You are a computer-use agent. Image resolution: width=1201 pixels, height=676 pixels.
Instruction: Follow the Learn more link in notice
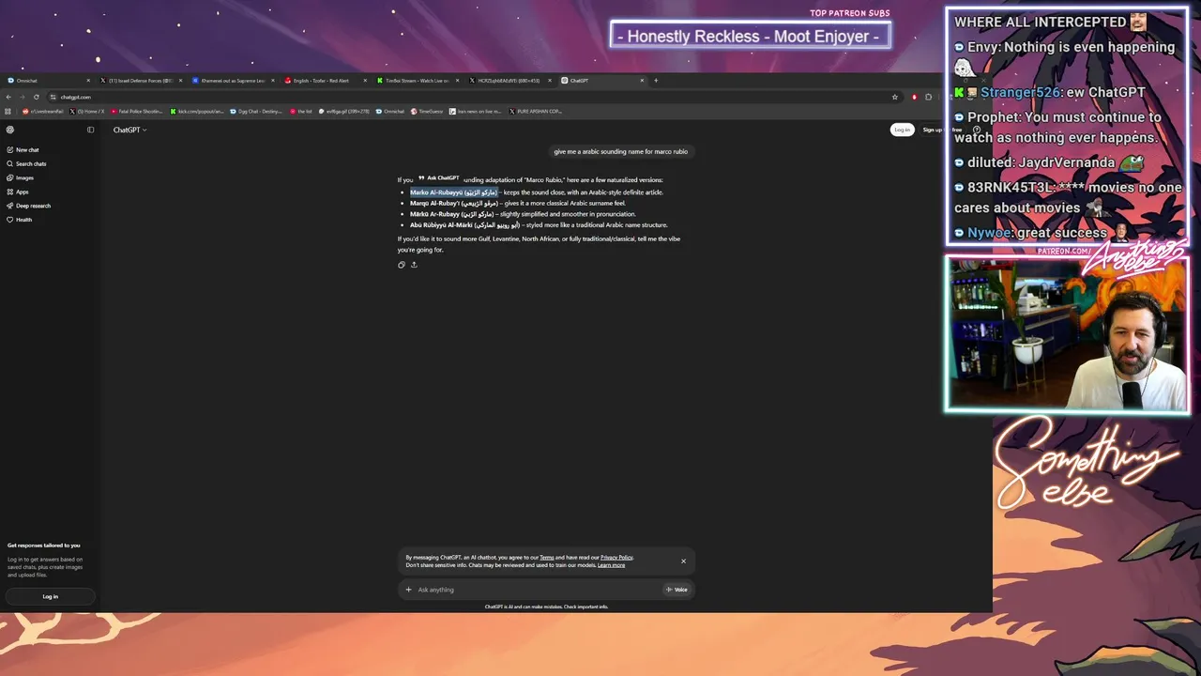point(611,565)
